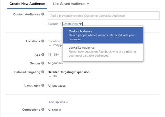Click the Languages info icon

coord(43,85)
